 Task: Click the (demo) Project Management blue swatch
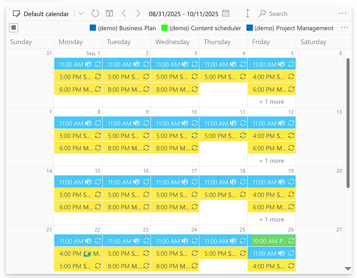249,28
